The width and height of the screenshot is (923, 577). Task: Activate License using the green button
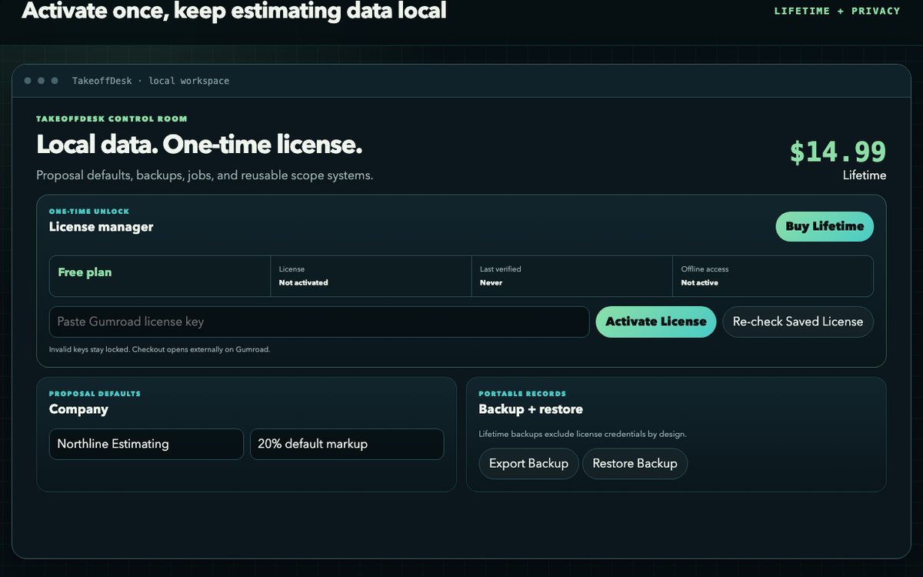[656, 322]
